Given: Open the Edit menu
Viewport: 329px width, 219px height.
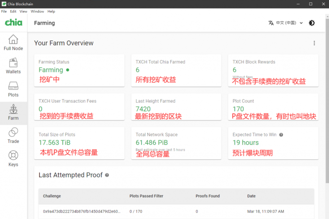Looking at the screenshot, I should click(x=13, y=11).
